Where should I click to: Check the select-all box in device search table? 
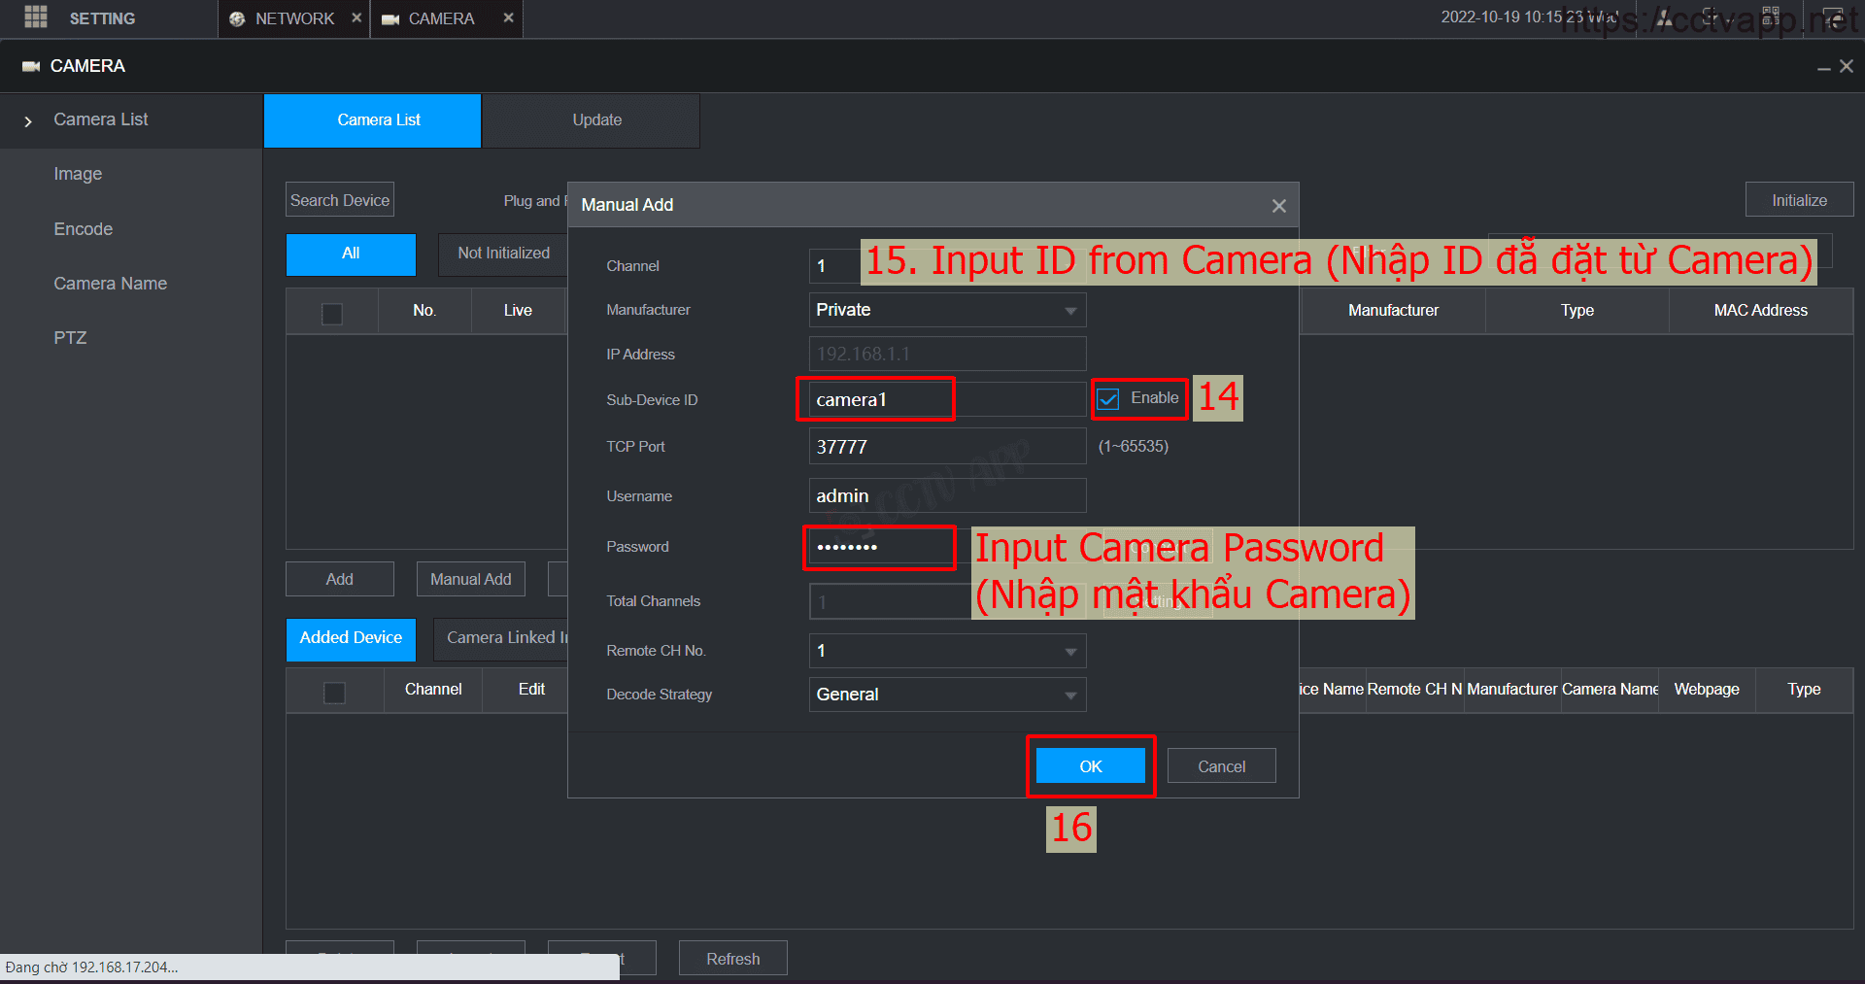click(x=332, y=313)
